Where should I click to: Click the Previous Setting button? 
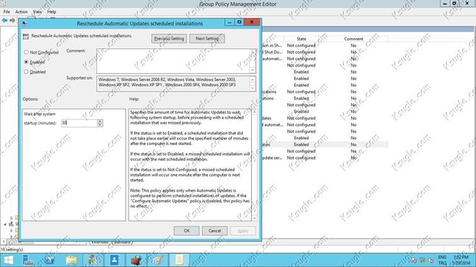(x=169, y=38)
